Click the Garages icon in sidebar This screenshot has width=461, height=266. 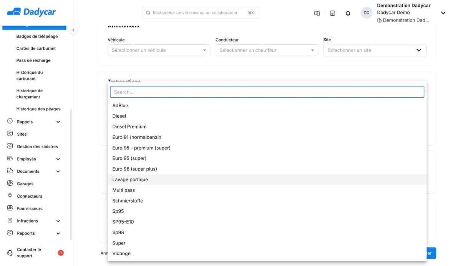coord(10,183)
